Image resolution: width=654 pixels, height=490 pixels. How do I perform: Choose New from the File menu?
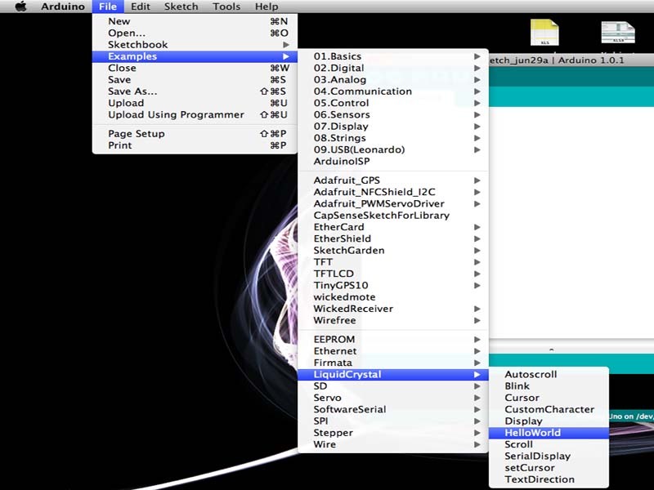[195, 21]
